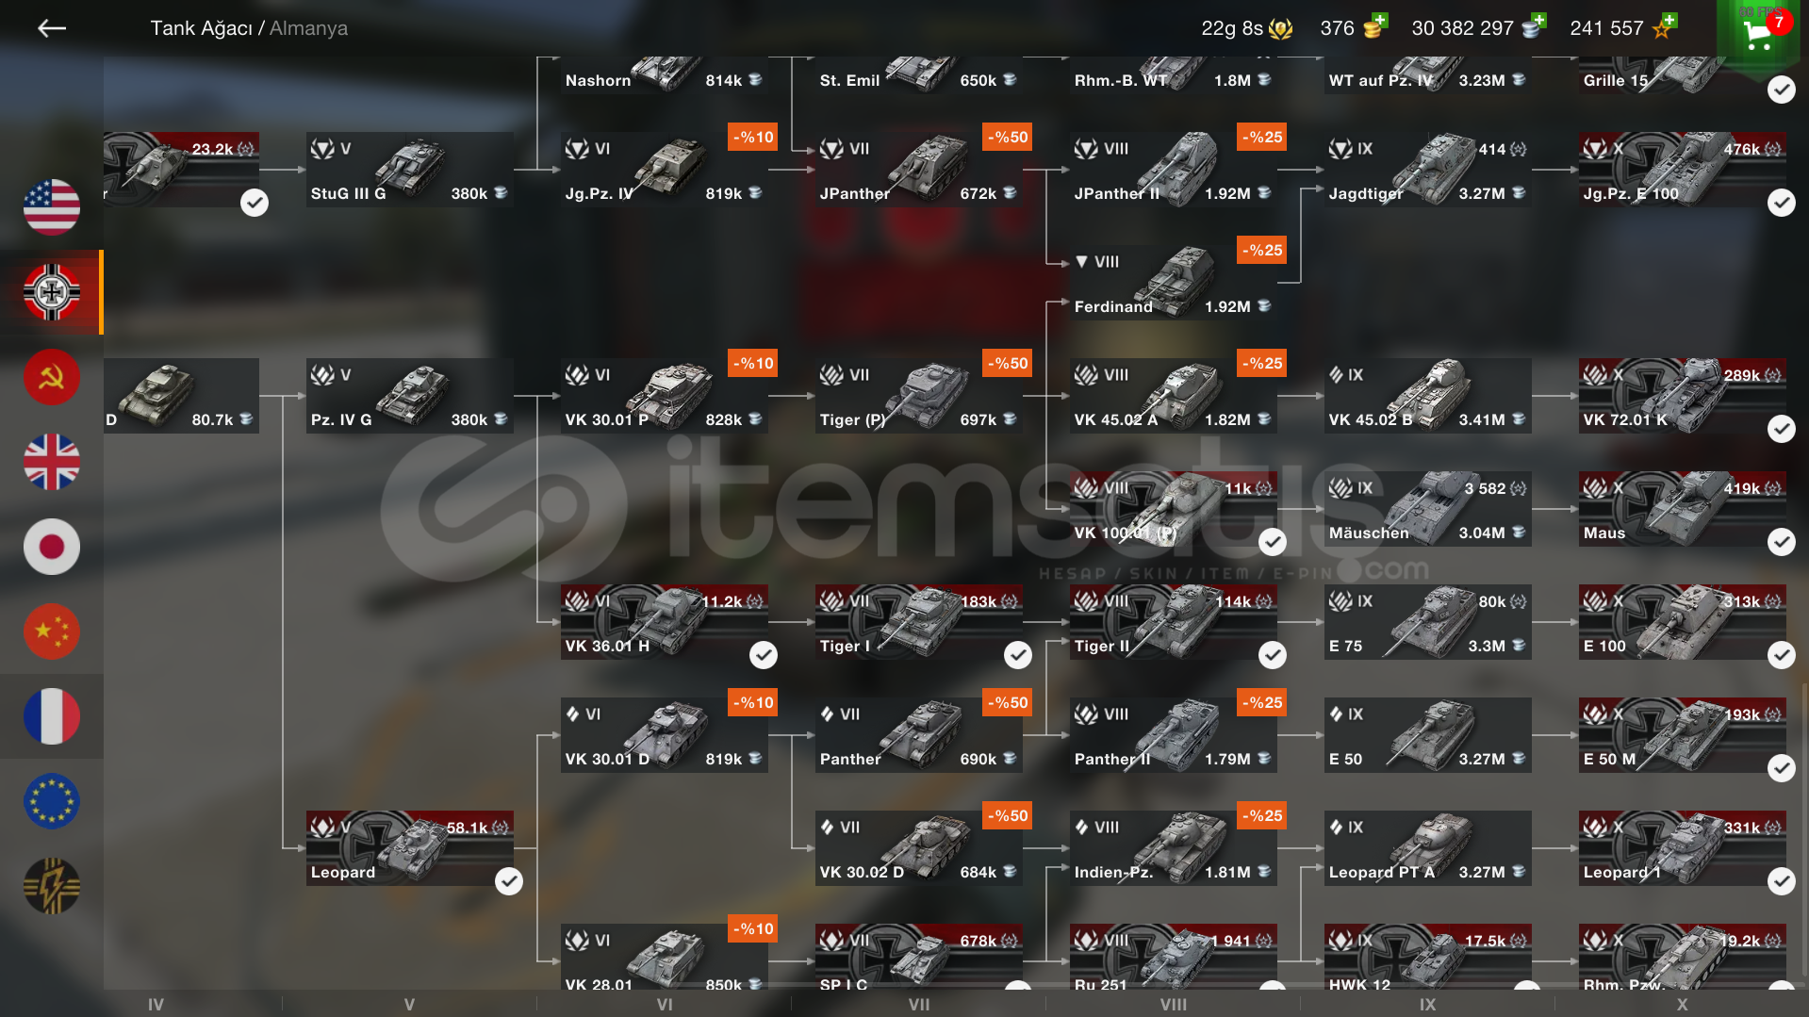This screenshot has width=1809, height=1017.
Task: Open the hybrid nation lightning tab
Action: pos(52,886)
